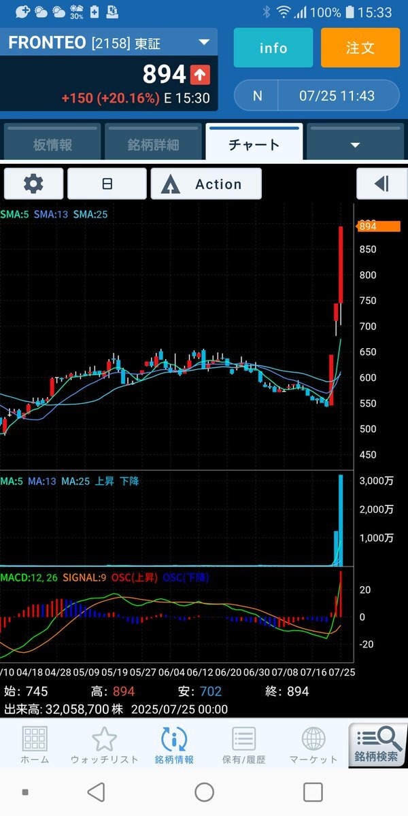Tap the +150 (+20.16%) change value
Screen dimensions: 408x816
[110, 98]
